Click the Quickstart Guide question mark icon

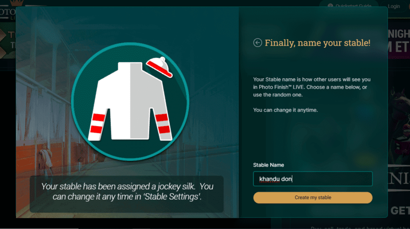(330, 6)
